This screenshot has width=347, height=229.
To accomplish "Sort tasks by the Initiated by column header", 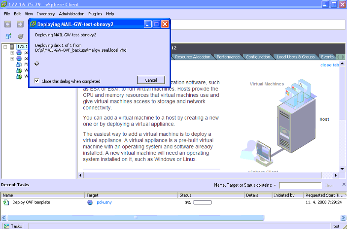I will [x=288, y=195].
